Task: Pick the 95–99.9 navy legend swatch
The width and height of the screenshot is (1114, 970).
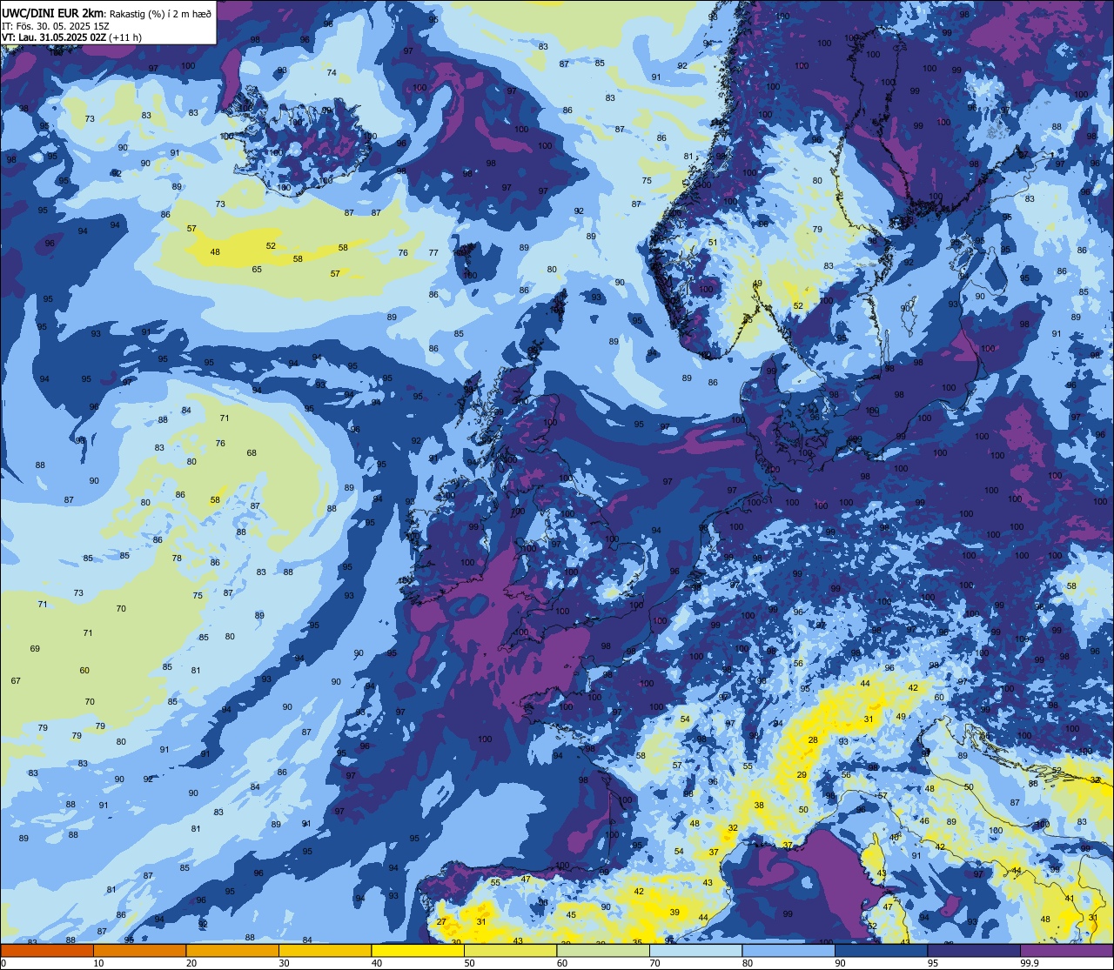Action: 974,950
